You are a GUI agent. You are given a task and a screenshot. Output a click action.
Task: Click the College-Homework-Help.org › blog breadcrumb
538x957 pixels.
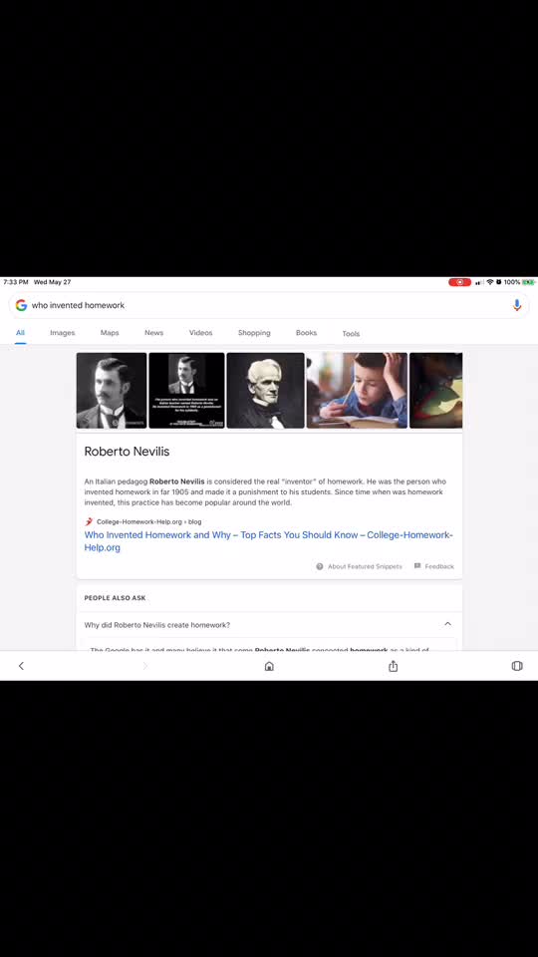click(148, 521)
